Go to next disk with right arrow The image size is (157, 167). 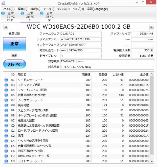(151, 27)
